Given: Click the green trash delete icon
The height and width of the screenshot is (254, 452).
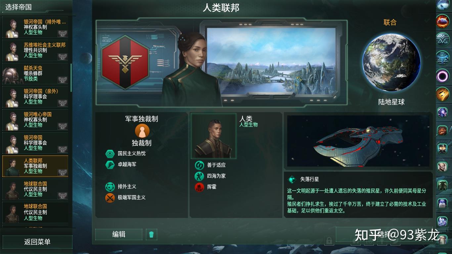Looking at the screenshot, I should (x=152, y=234).
